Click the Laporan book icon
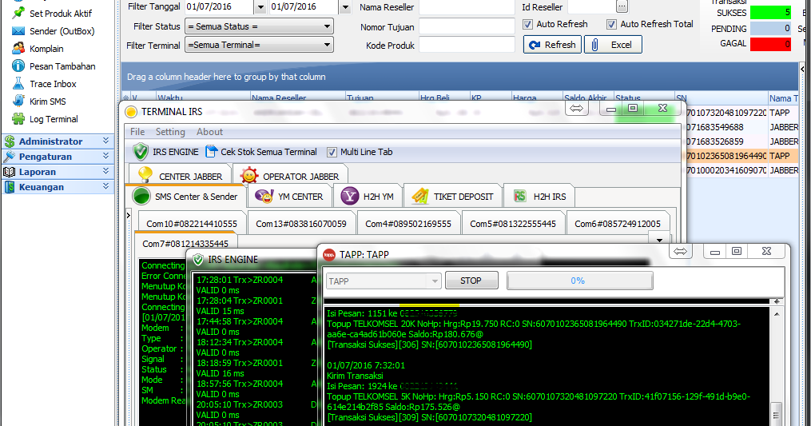This screenshot has height=426, width=811. 10,172
